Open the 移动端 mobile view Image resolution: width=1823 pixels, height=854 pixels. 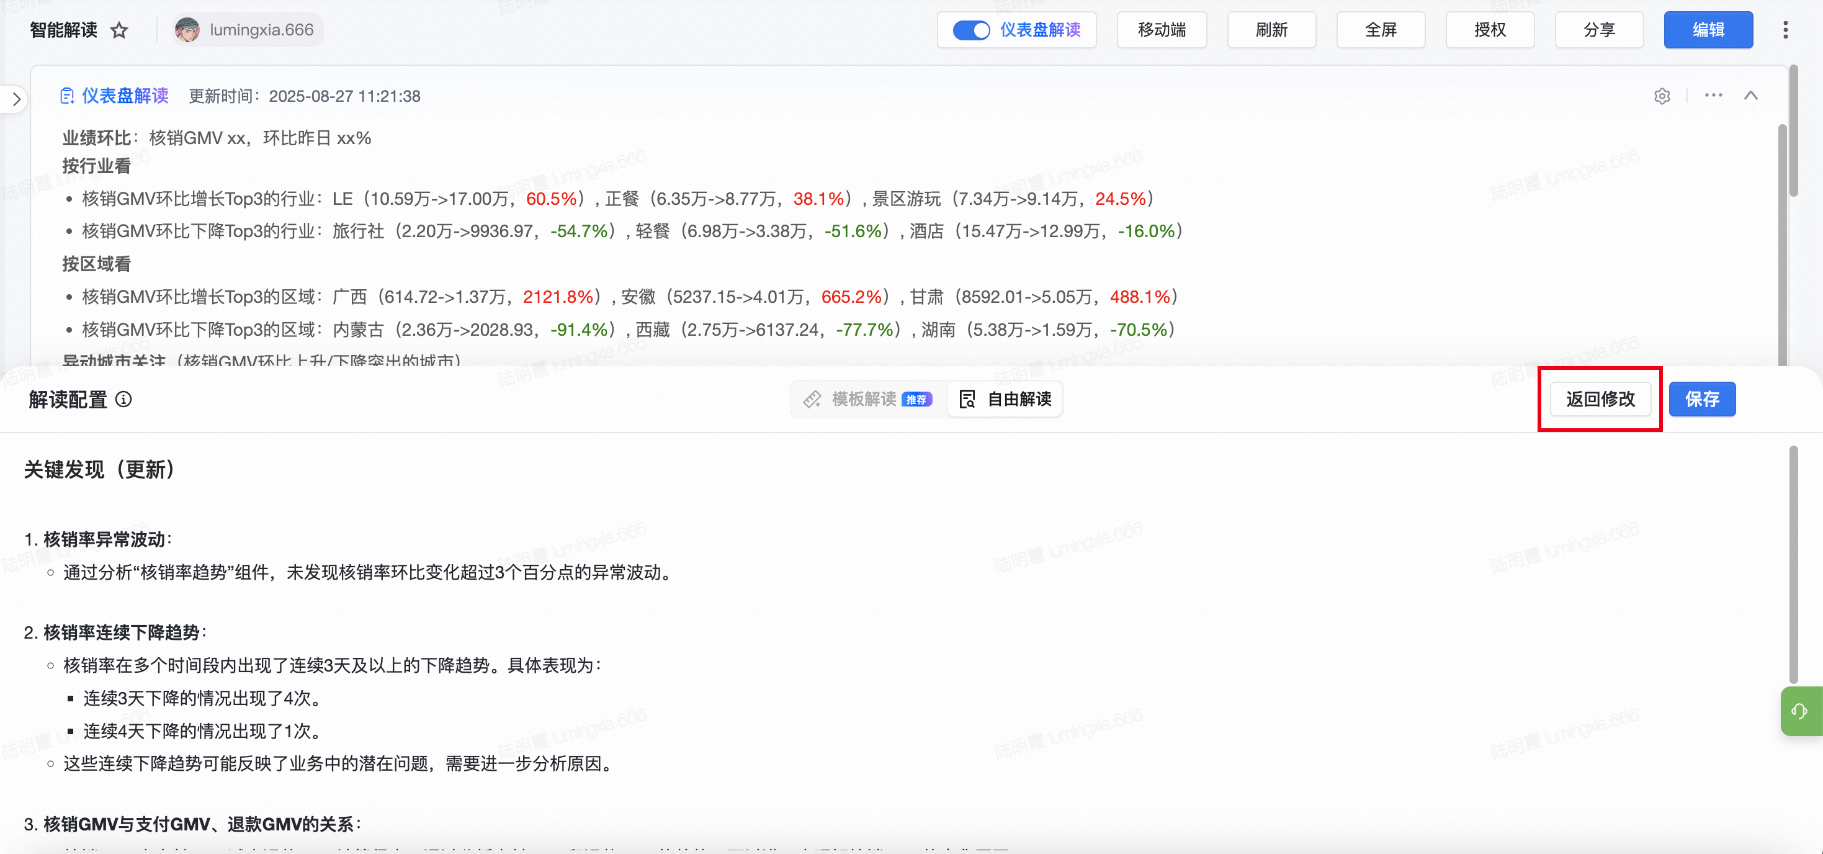click(1162, 30)
